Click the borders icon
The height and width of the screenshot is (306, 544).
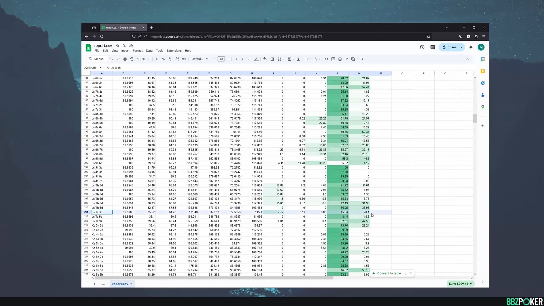272,59
